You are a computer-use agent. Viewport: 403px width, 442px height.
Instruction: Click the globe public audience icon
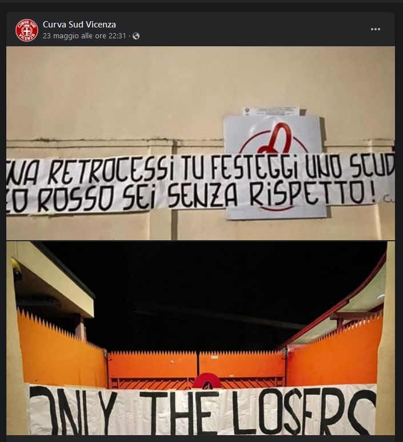(136, 36)
